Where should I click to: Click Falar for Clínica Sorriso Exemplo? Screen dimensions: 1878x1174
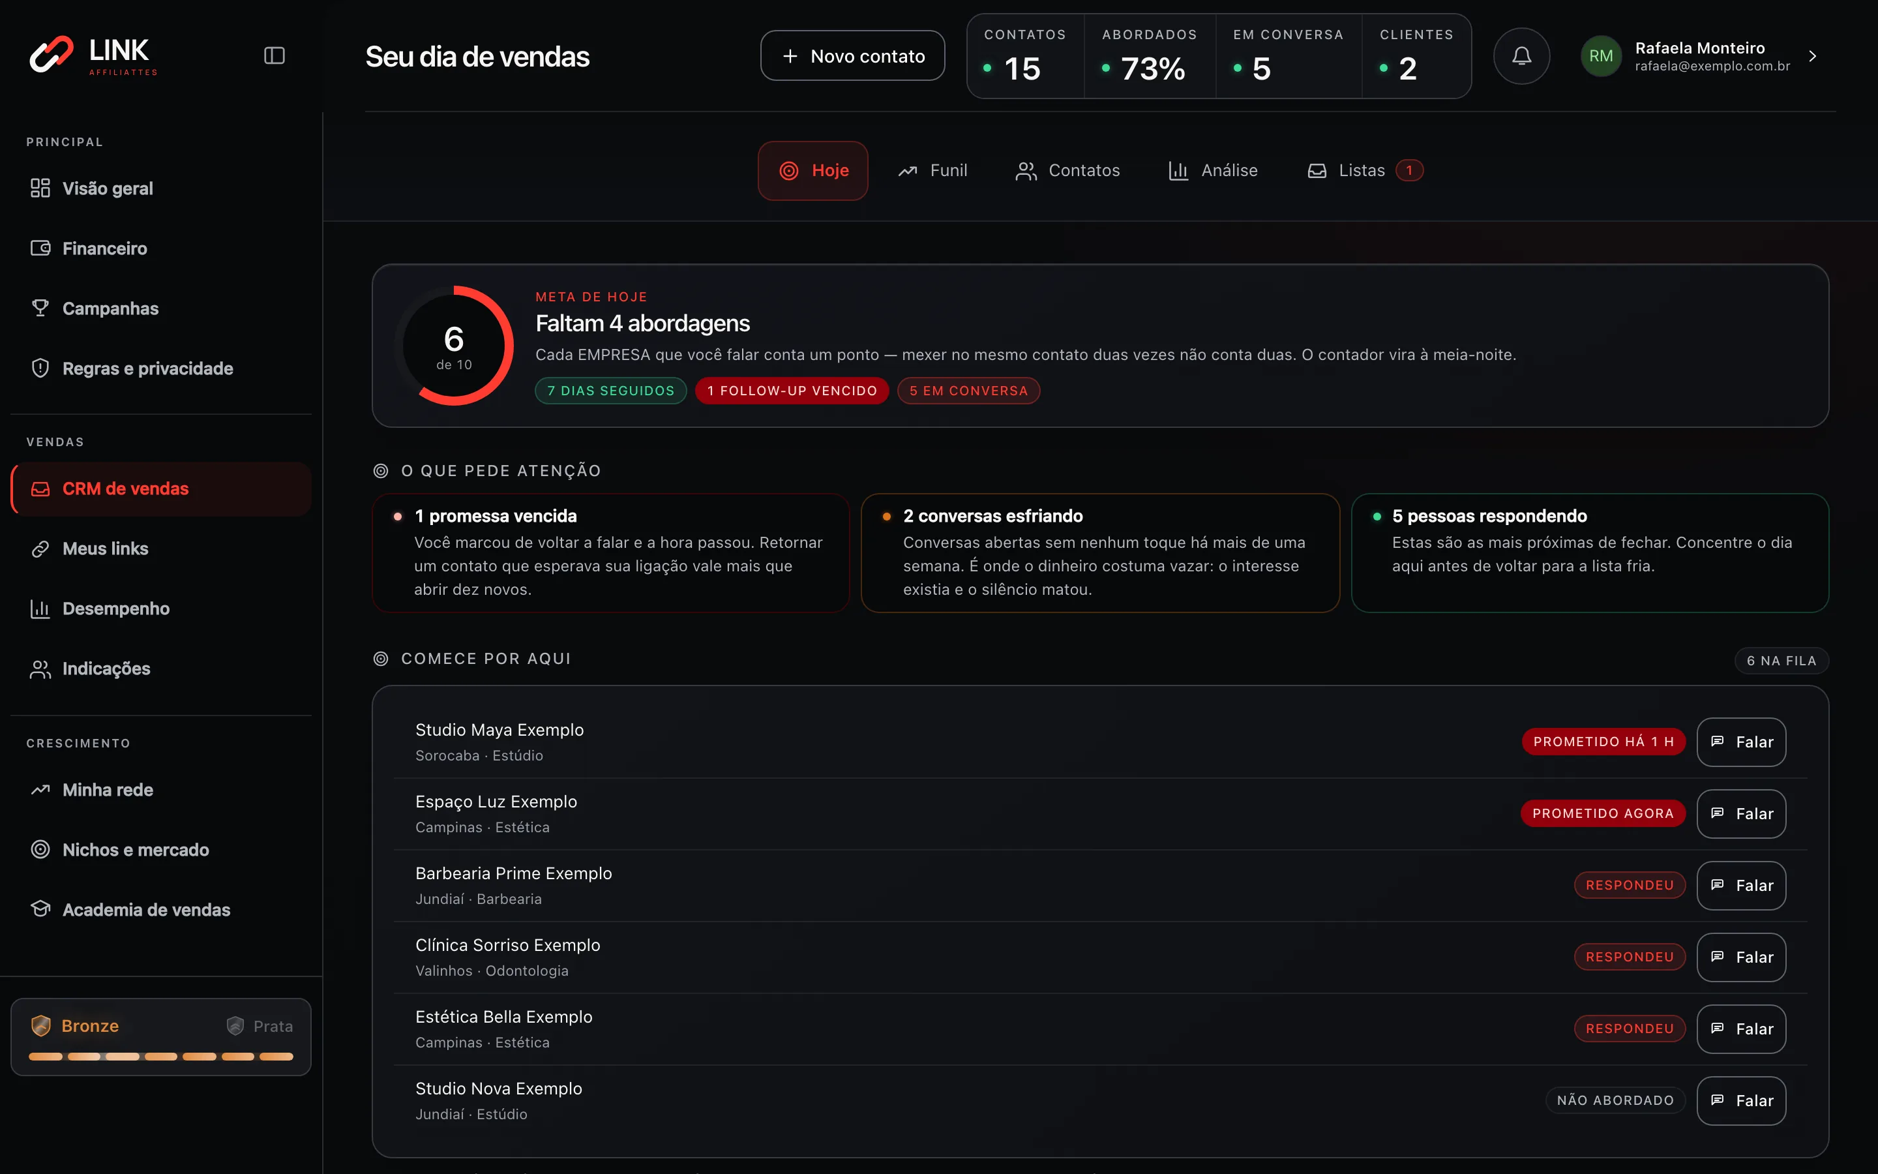pyautogui.click(x=1740, y=957)
